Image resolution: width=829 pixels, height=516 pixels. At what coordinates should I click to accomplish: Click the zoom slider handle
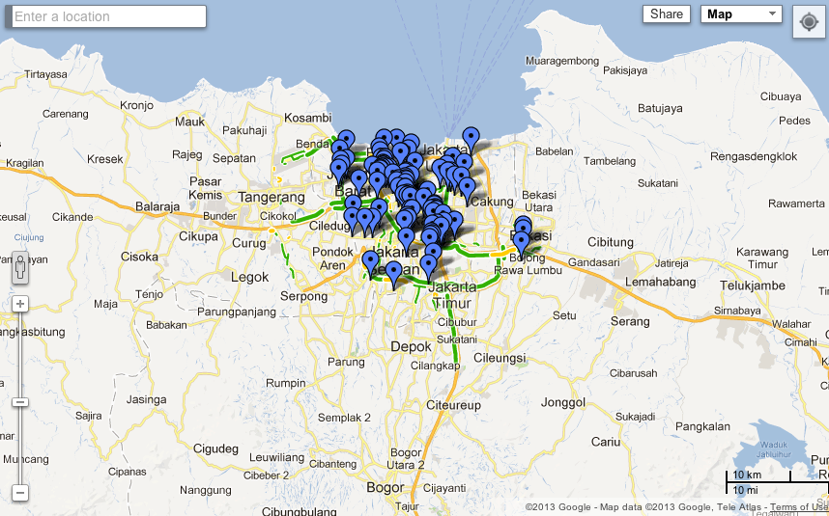[x=20, y=401]
